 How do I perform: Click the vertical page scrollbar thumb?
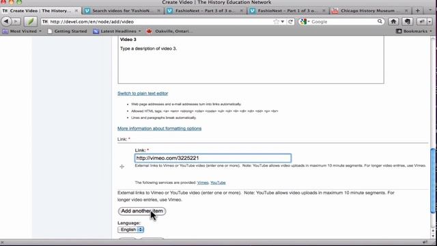[x=433, y=180]
